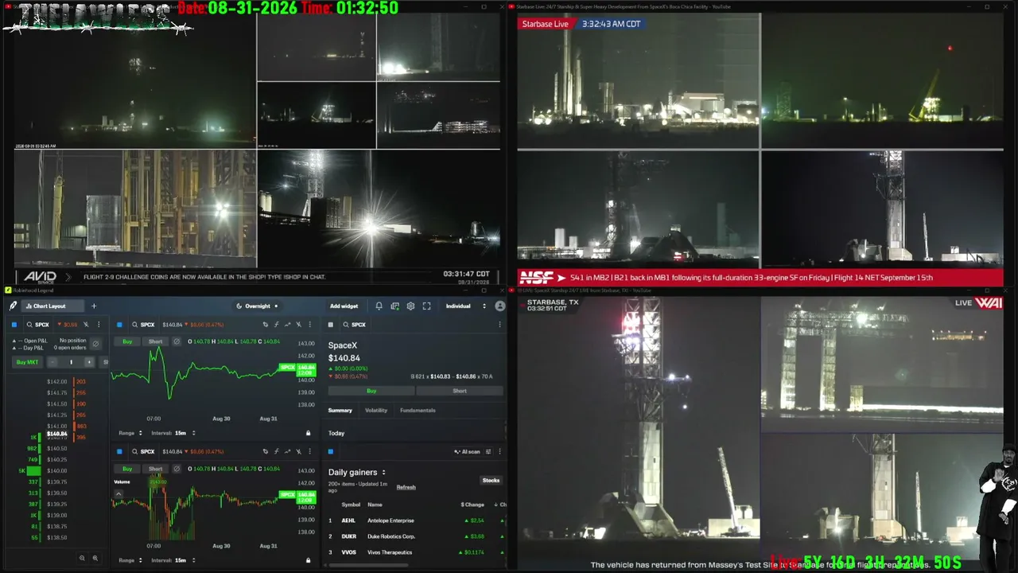1018x573 pixels.
Task: Click Buy in the upper chart
Action: coord(127,341)
